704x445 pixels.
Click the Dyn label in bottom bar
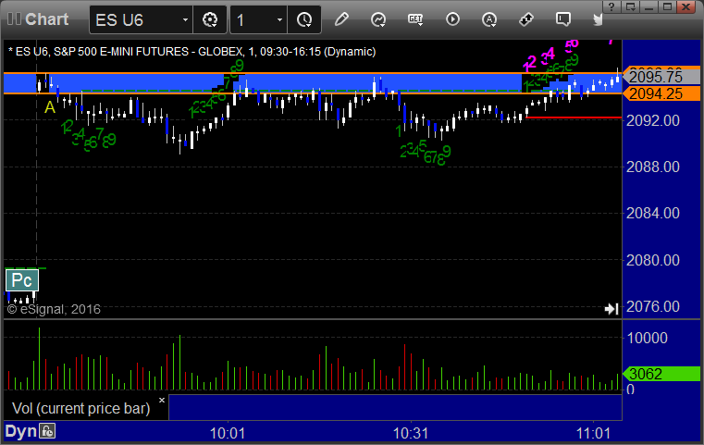click(x=20, y=431)
